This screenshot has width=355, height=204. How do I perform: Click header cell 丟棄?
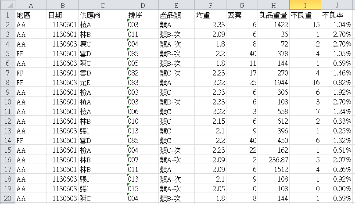pos(242,15)
